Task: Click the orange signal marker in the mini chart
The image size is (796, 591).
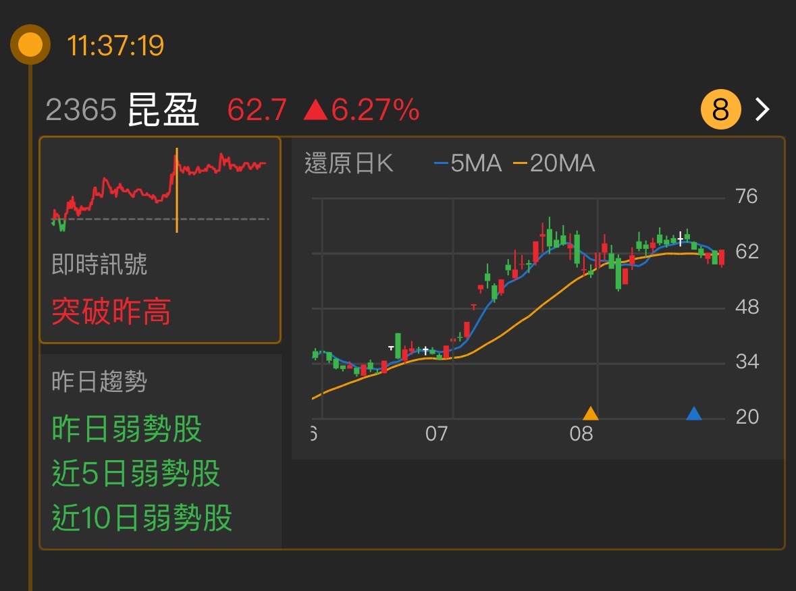Action: (x=177, y=189)
